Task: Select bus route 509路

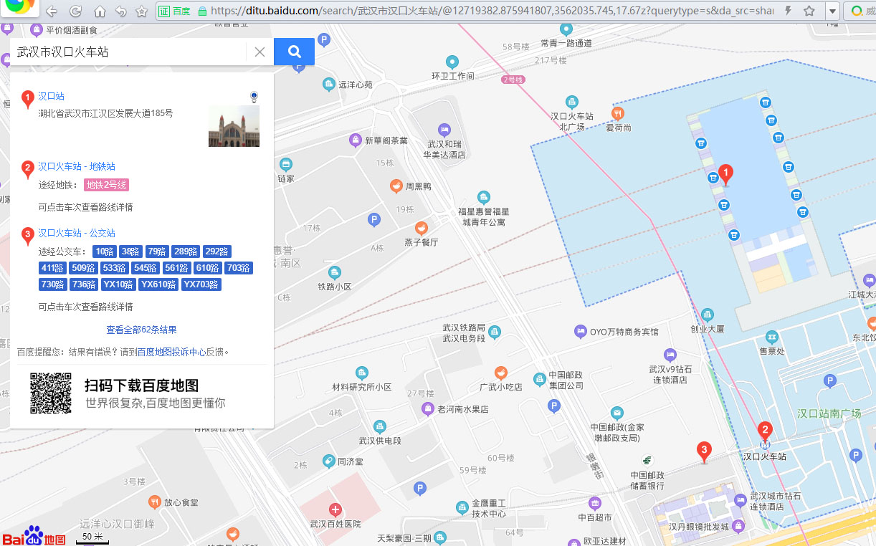Action: (84, 268)
